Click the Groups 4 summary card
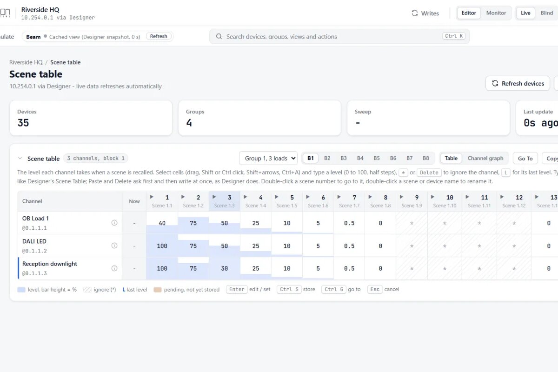 (259, 118)
